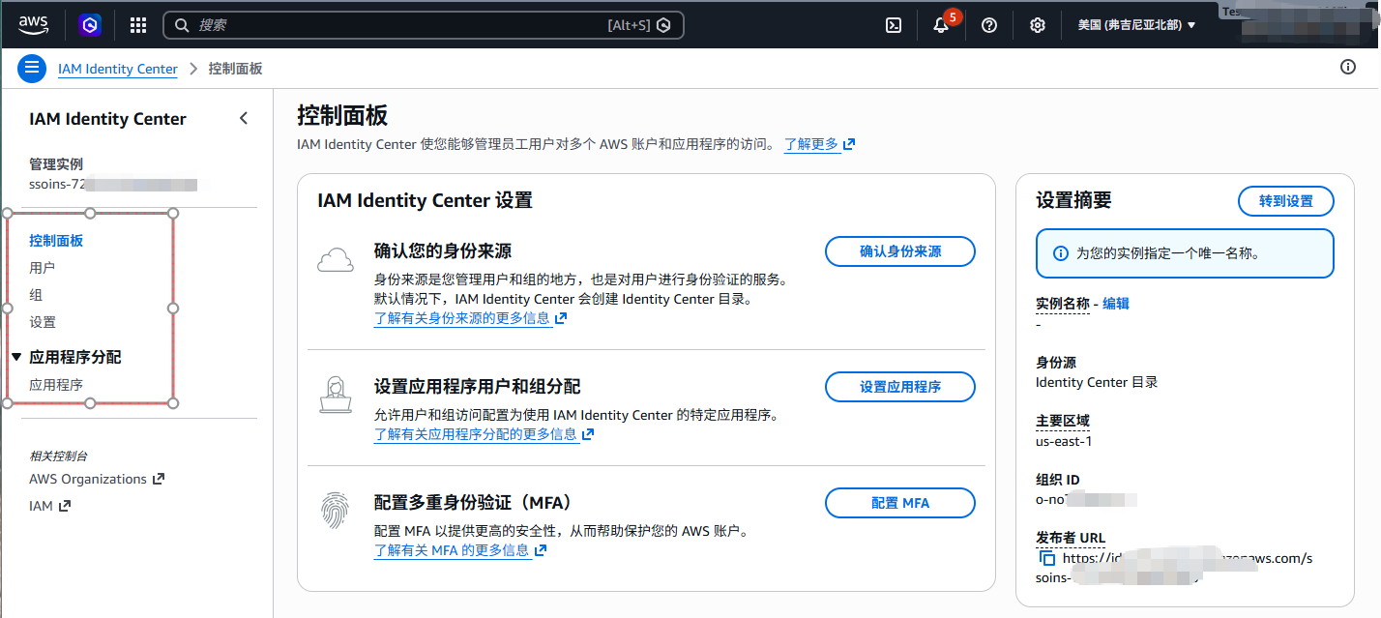The image size is (1381, 618).
Task: Open the settings gear icon
Action: pos(1037,25)
